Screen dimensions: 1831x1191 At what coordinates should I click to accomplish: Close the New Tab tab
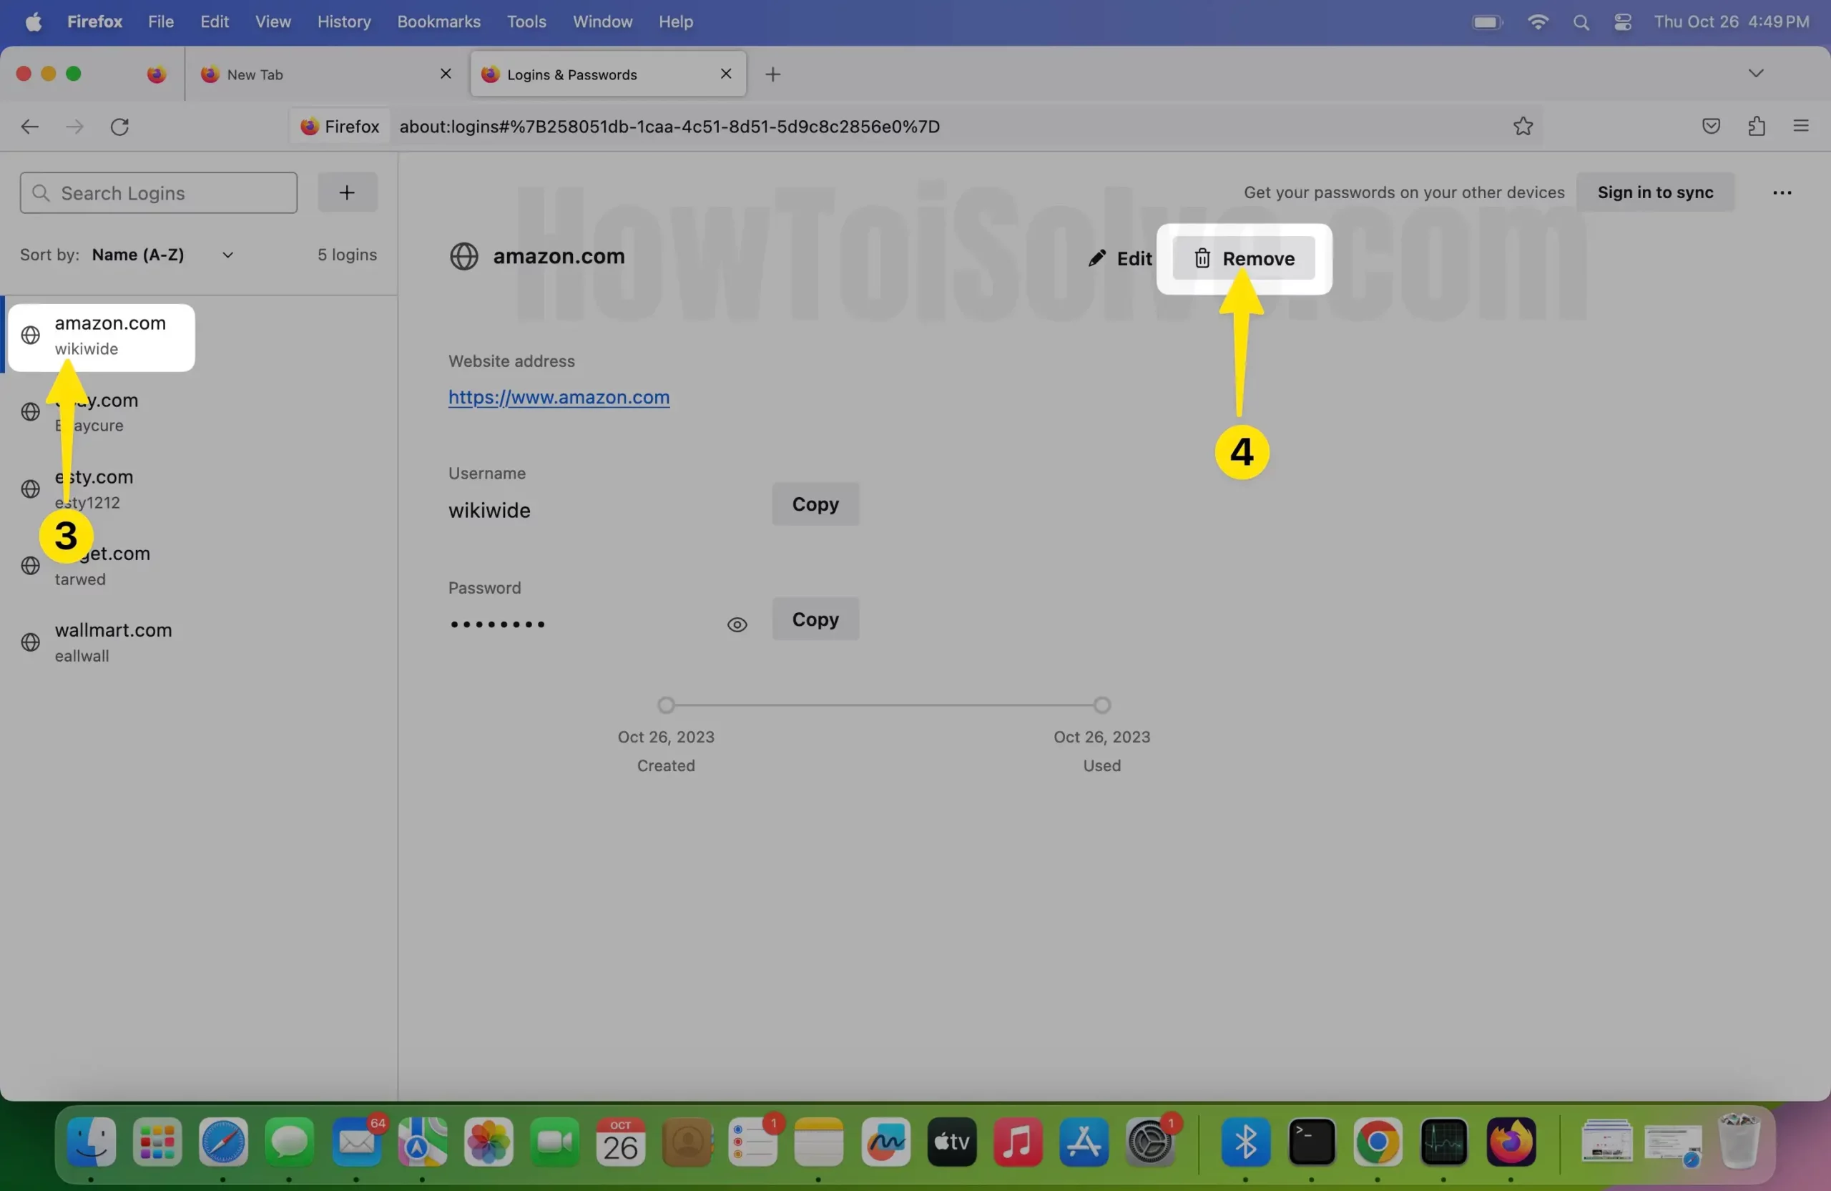point(446,74)
